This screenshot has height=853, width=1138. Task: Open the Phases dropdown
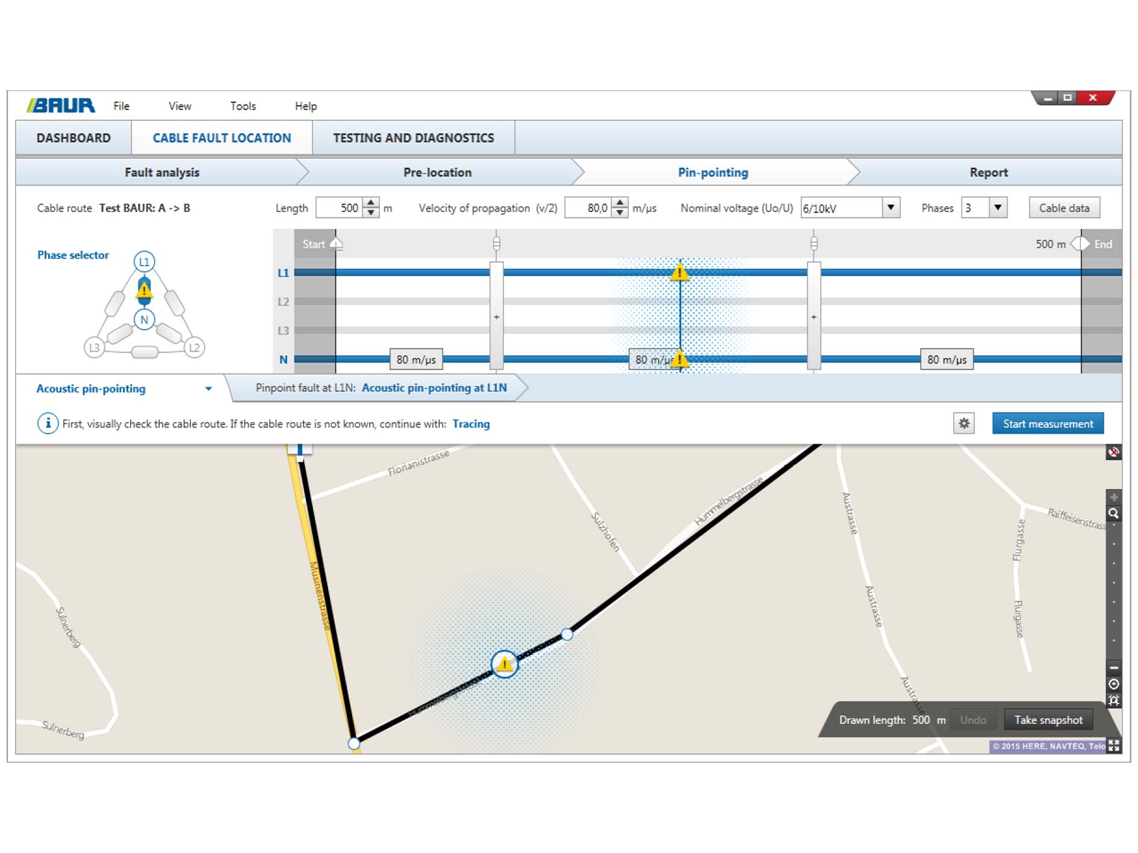[x=998, y=208]
